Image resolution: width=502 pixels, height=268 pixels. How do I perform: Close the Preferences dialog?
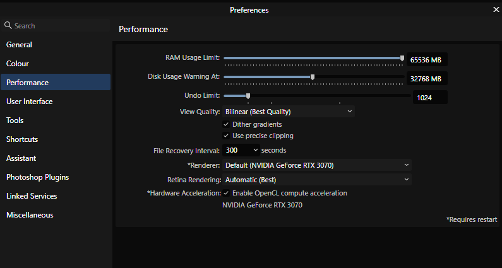pyautogui.click(x=496, y=10)
